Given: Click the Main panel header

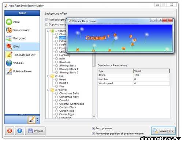Looking at the screenshot, I should 22,13.
